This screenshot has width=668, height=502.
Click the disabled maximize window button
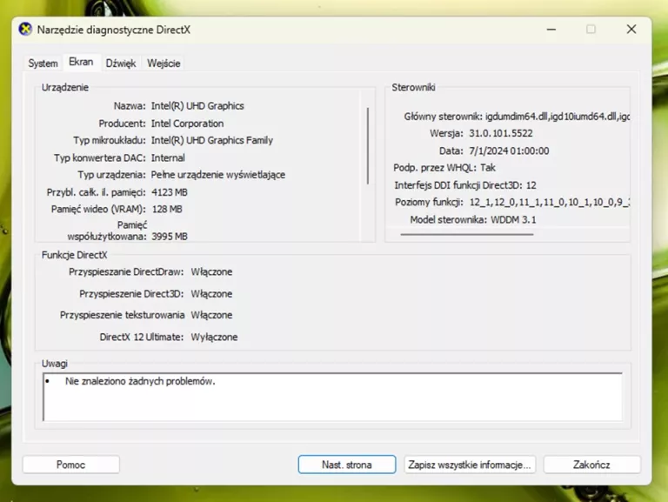[x=591, y=30]
